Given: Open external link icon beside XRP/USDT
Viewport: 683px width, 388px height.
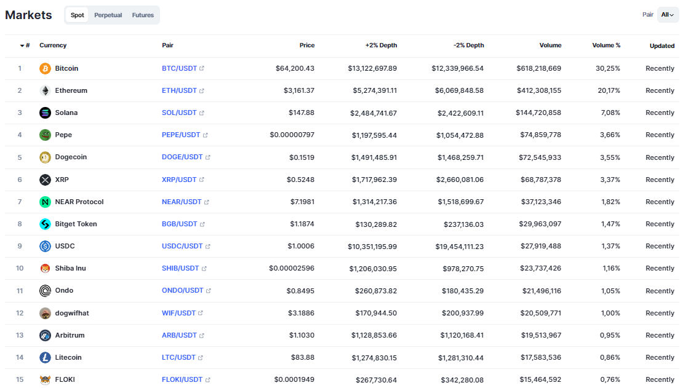Looking at the screenshot, I should [202, 180].
